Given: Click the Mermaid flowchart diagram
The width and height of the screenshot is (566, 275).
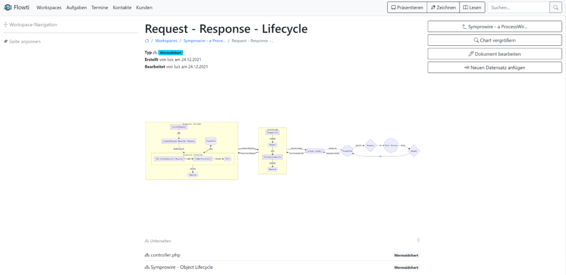Looking at the screenshot, I should tap(282, 151).
